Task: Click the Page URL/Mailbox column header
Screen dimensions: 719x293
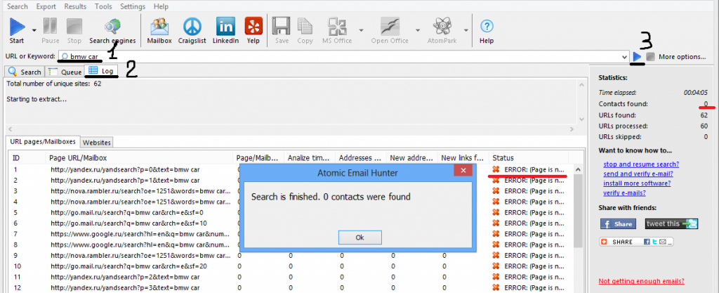Action: (140, 157)
